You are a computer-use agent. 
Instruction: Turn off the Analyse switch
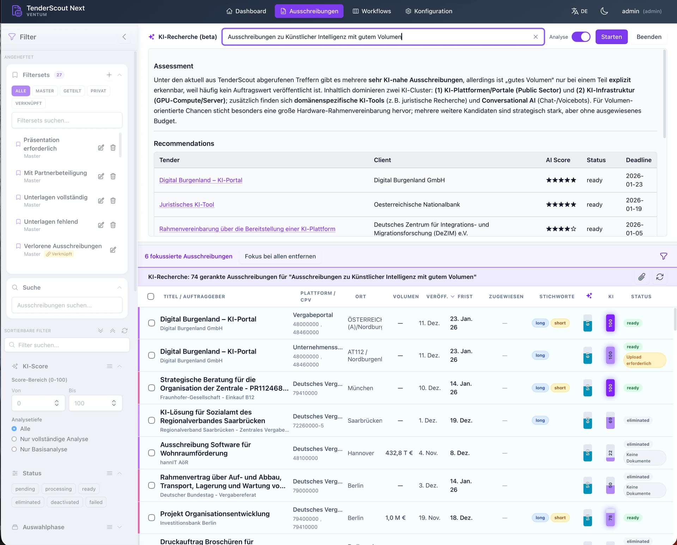point(581,37)
